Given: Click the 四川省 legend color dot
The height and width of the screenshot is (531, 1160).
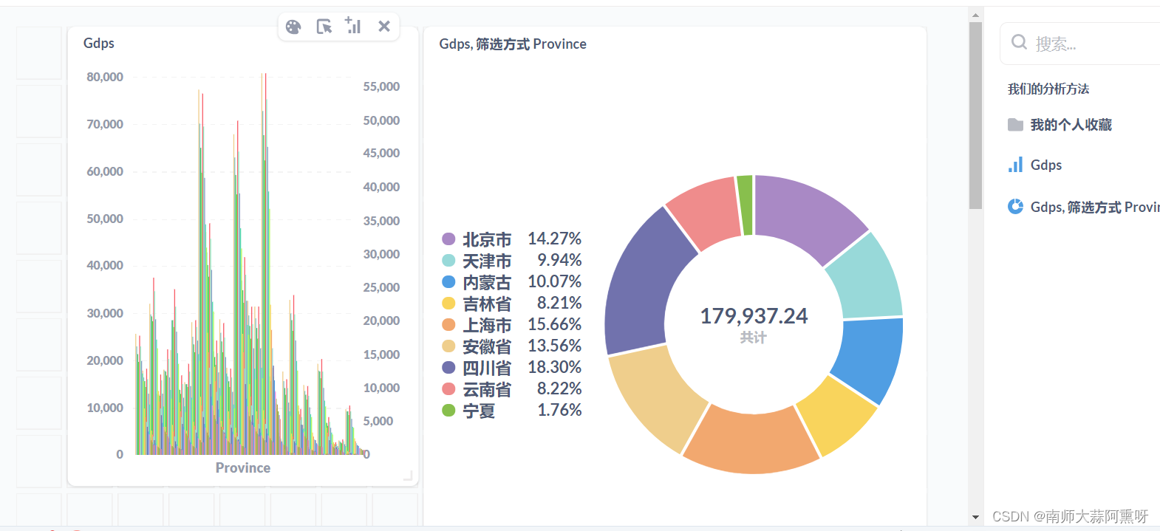Looking at the screenshot, I should pyautogui.click(x=448, y=367).
